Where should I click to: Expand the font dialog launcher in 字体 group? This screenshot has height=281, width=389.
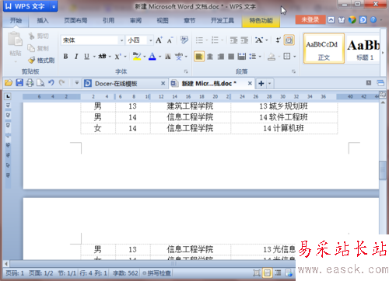pos(186,71)
